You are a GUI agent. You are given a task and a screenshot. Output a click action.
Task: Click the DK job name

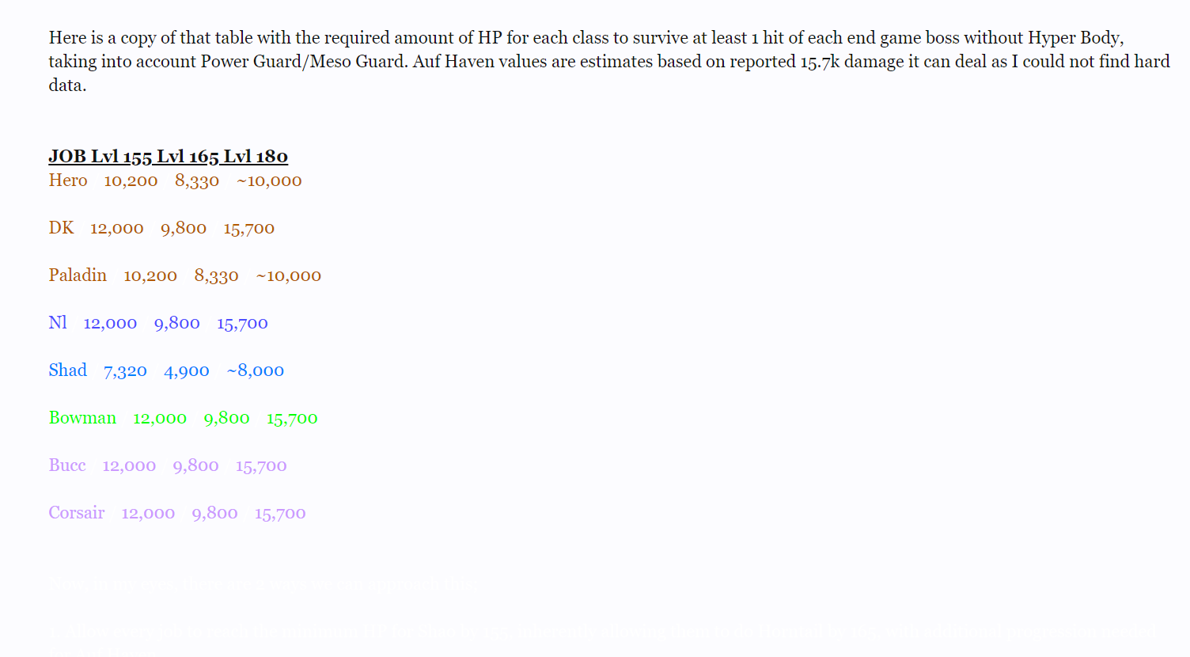(61, 228)
